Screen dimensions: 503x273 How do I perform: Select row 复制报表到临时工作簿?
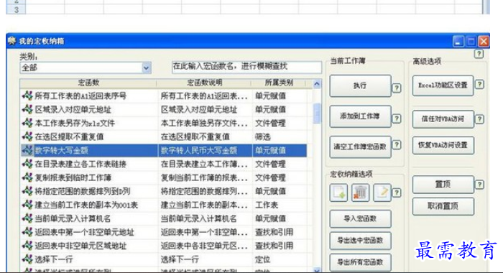[x=163, y=177]
